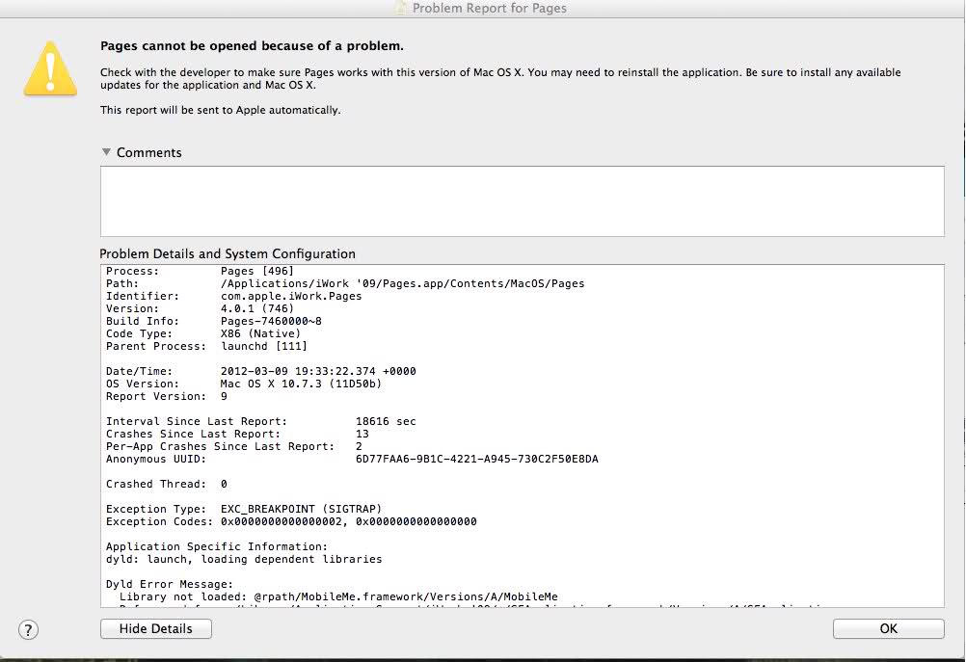Click the 'Problem Report for Pages' title

coord(489,8)
